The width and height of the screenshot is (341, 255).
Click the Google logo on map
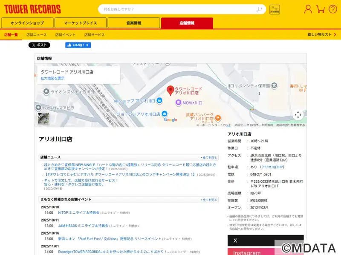(x=170, y=120)
